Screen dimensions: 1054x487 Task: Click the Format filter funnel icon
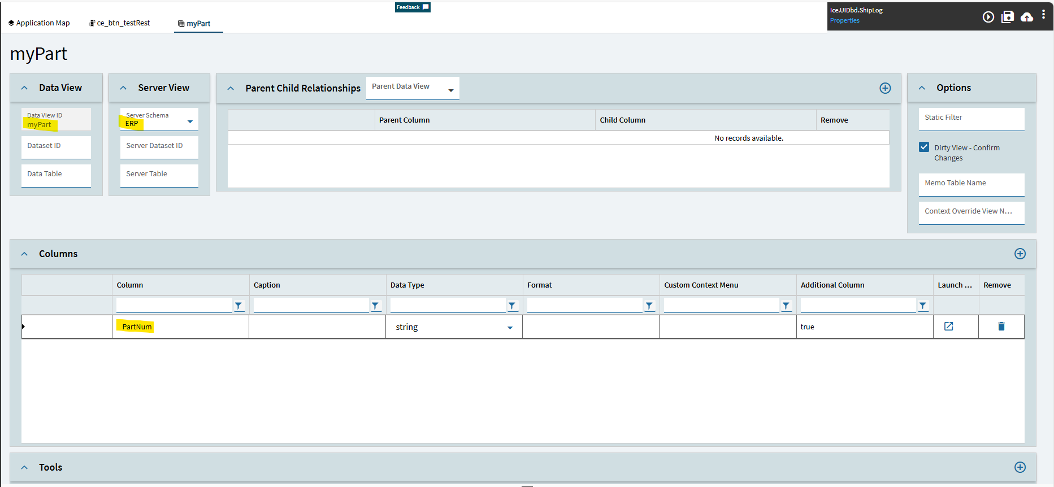pos(649,306)
